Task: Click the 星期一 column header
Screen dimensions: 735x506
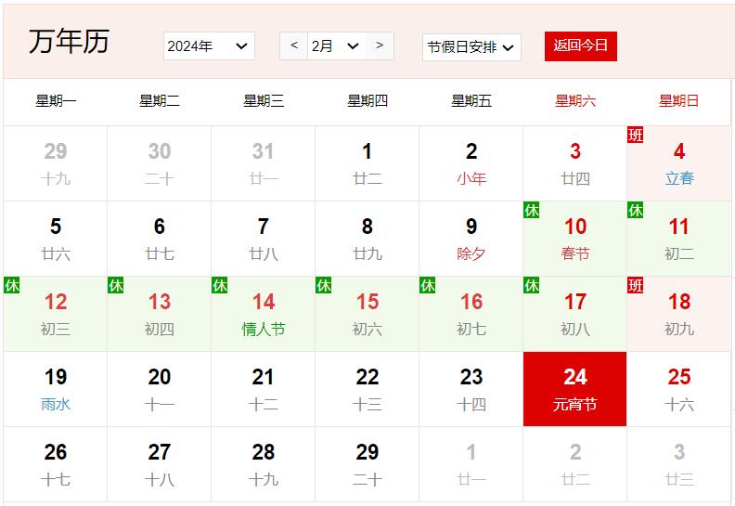Action: click(56, 101)
